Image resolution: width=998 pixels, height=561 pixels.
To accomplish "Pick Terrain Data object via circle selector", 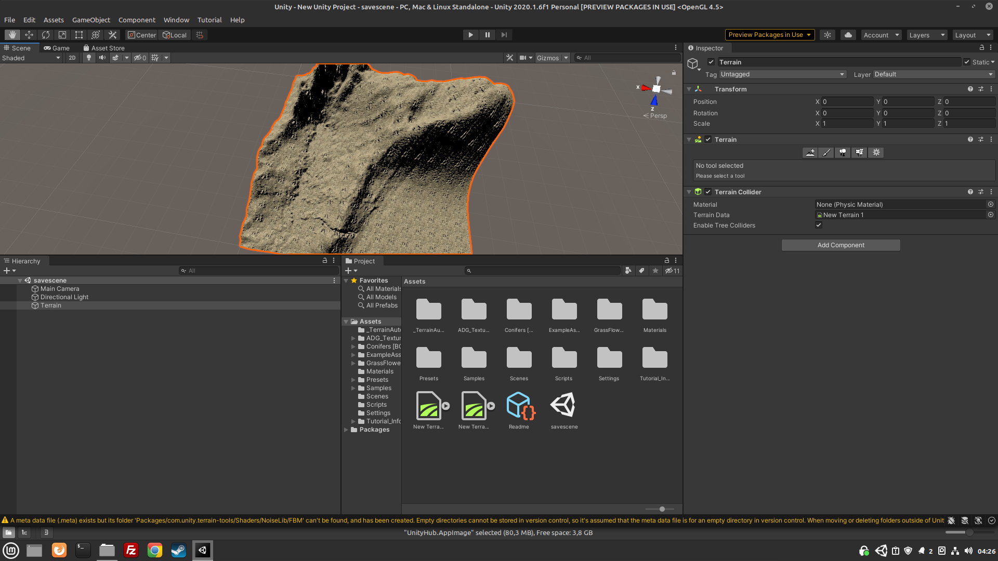I will (x=991, y=215).
